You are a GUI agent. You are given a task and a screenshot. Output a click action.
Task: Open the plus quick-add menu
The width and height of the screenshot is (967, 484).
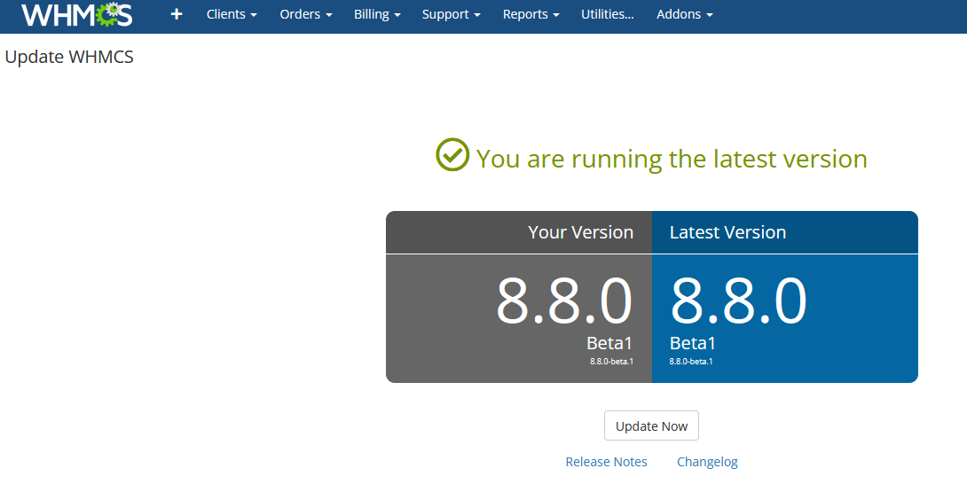(x=177, y=14)
